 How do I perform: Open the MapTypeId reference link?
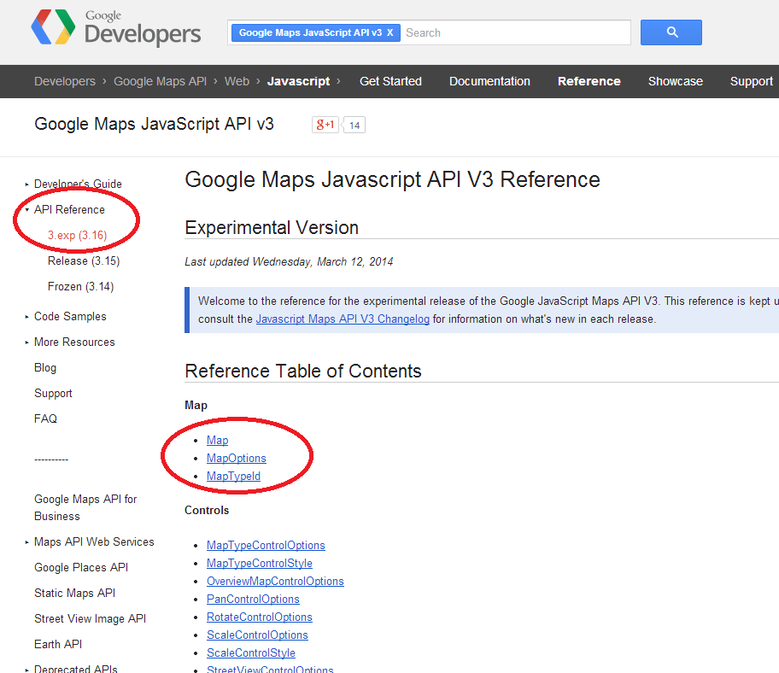point(233,477)
